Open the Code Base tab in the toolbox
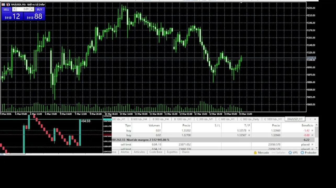This screenshot has height=188, width=336. click(x=156, y=152)
